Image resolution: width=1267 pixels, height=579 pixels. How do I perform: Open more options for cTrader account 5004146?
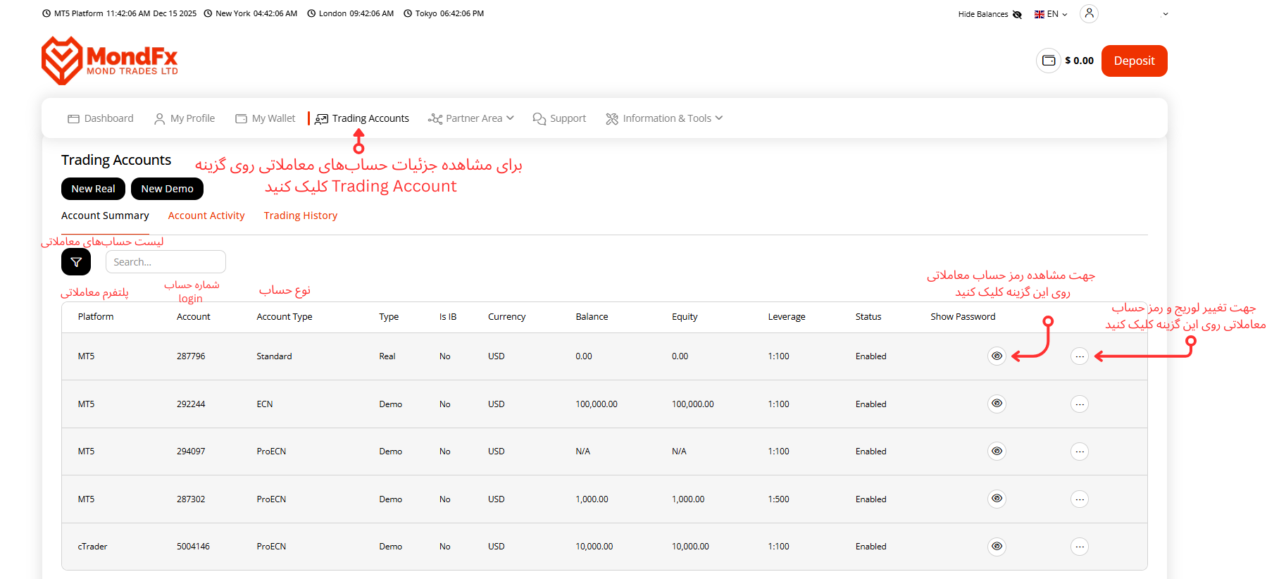(x=1079, y=547)
